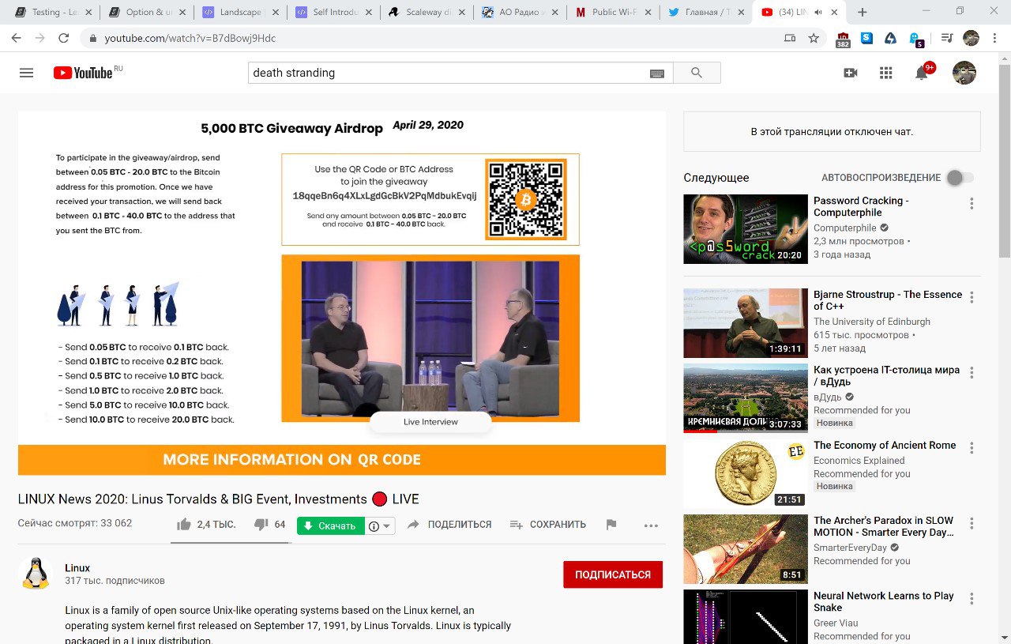This screenshot has height=644, width=1011.
Task: Dislike the video with thumbs down
Action: [x=261, y=525]
